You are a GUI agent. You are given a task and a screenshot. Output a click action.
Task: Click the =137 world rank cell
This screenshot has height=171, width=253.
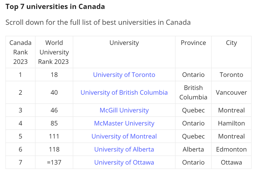tap(54, 162)
